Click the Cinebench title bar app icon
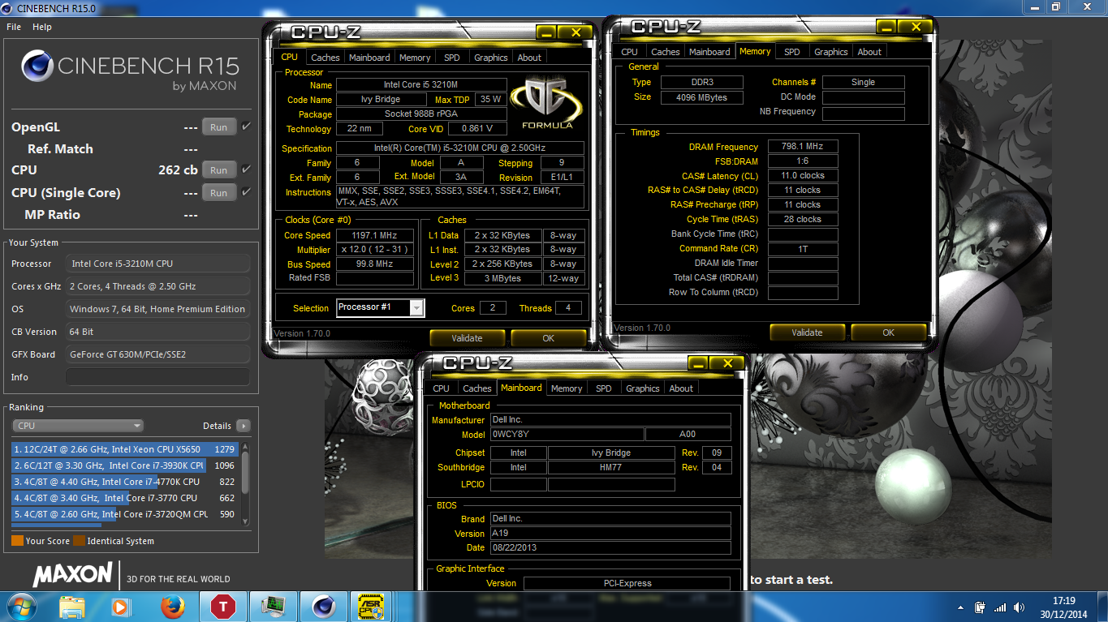This screenshot has width=1108, height=622. pos(7,6)
